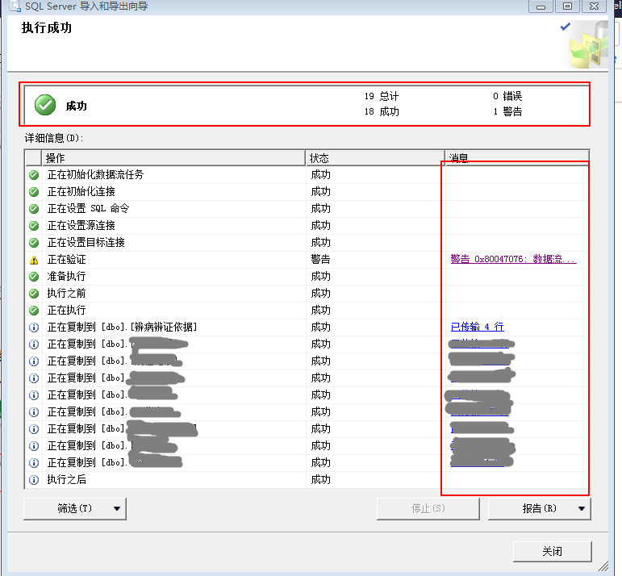Screen dimensions: 622x576
Task: Select the 正在设置 SQL 命令 row text
Action: pos(88,208)
